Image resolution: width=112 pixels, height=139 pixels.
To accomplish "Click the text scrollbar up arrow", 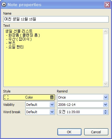I will click(x=106, y=32).
